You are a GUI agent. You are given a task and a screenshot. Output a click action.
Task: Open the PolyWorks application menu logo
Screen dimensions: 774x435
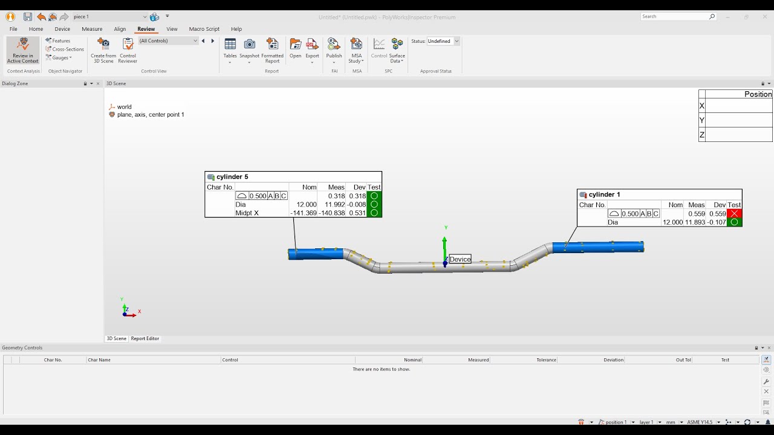point(10,17)
